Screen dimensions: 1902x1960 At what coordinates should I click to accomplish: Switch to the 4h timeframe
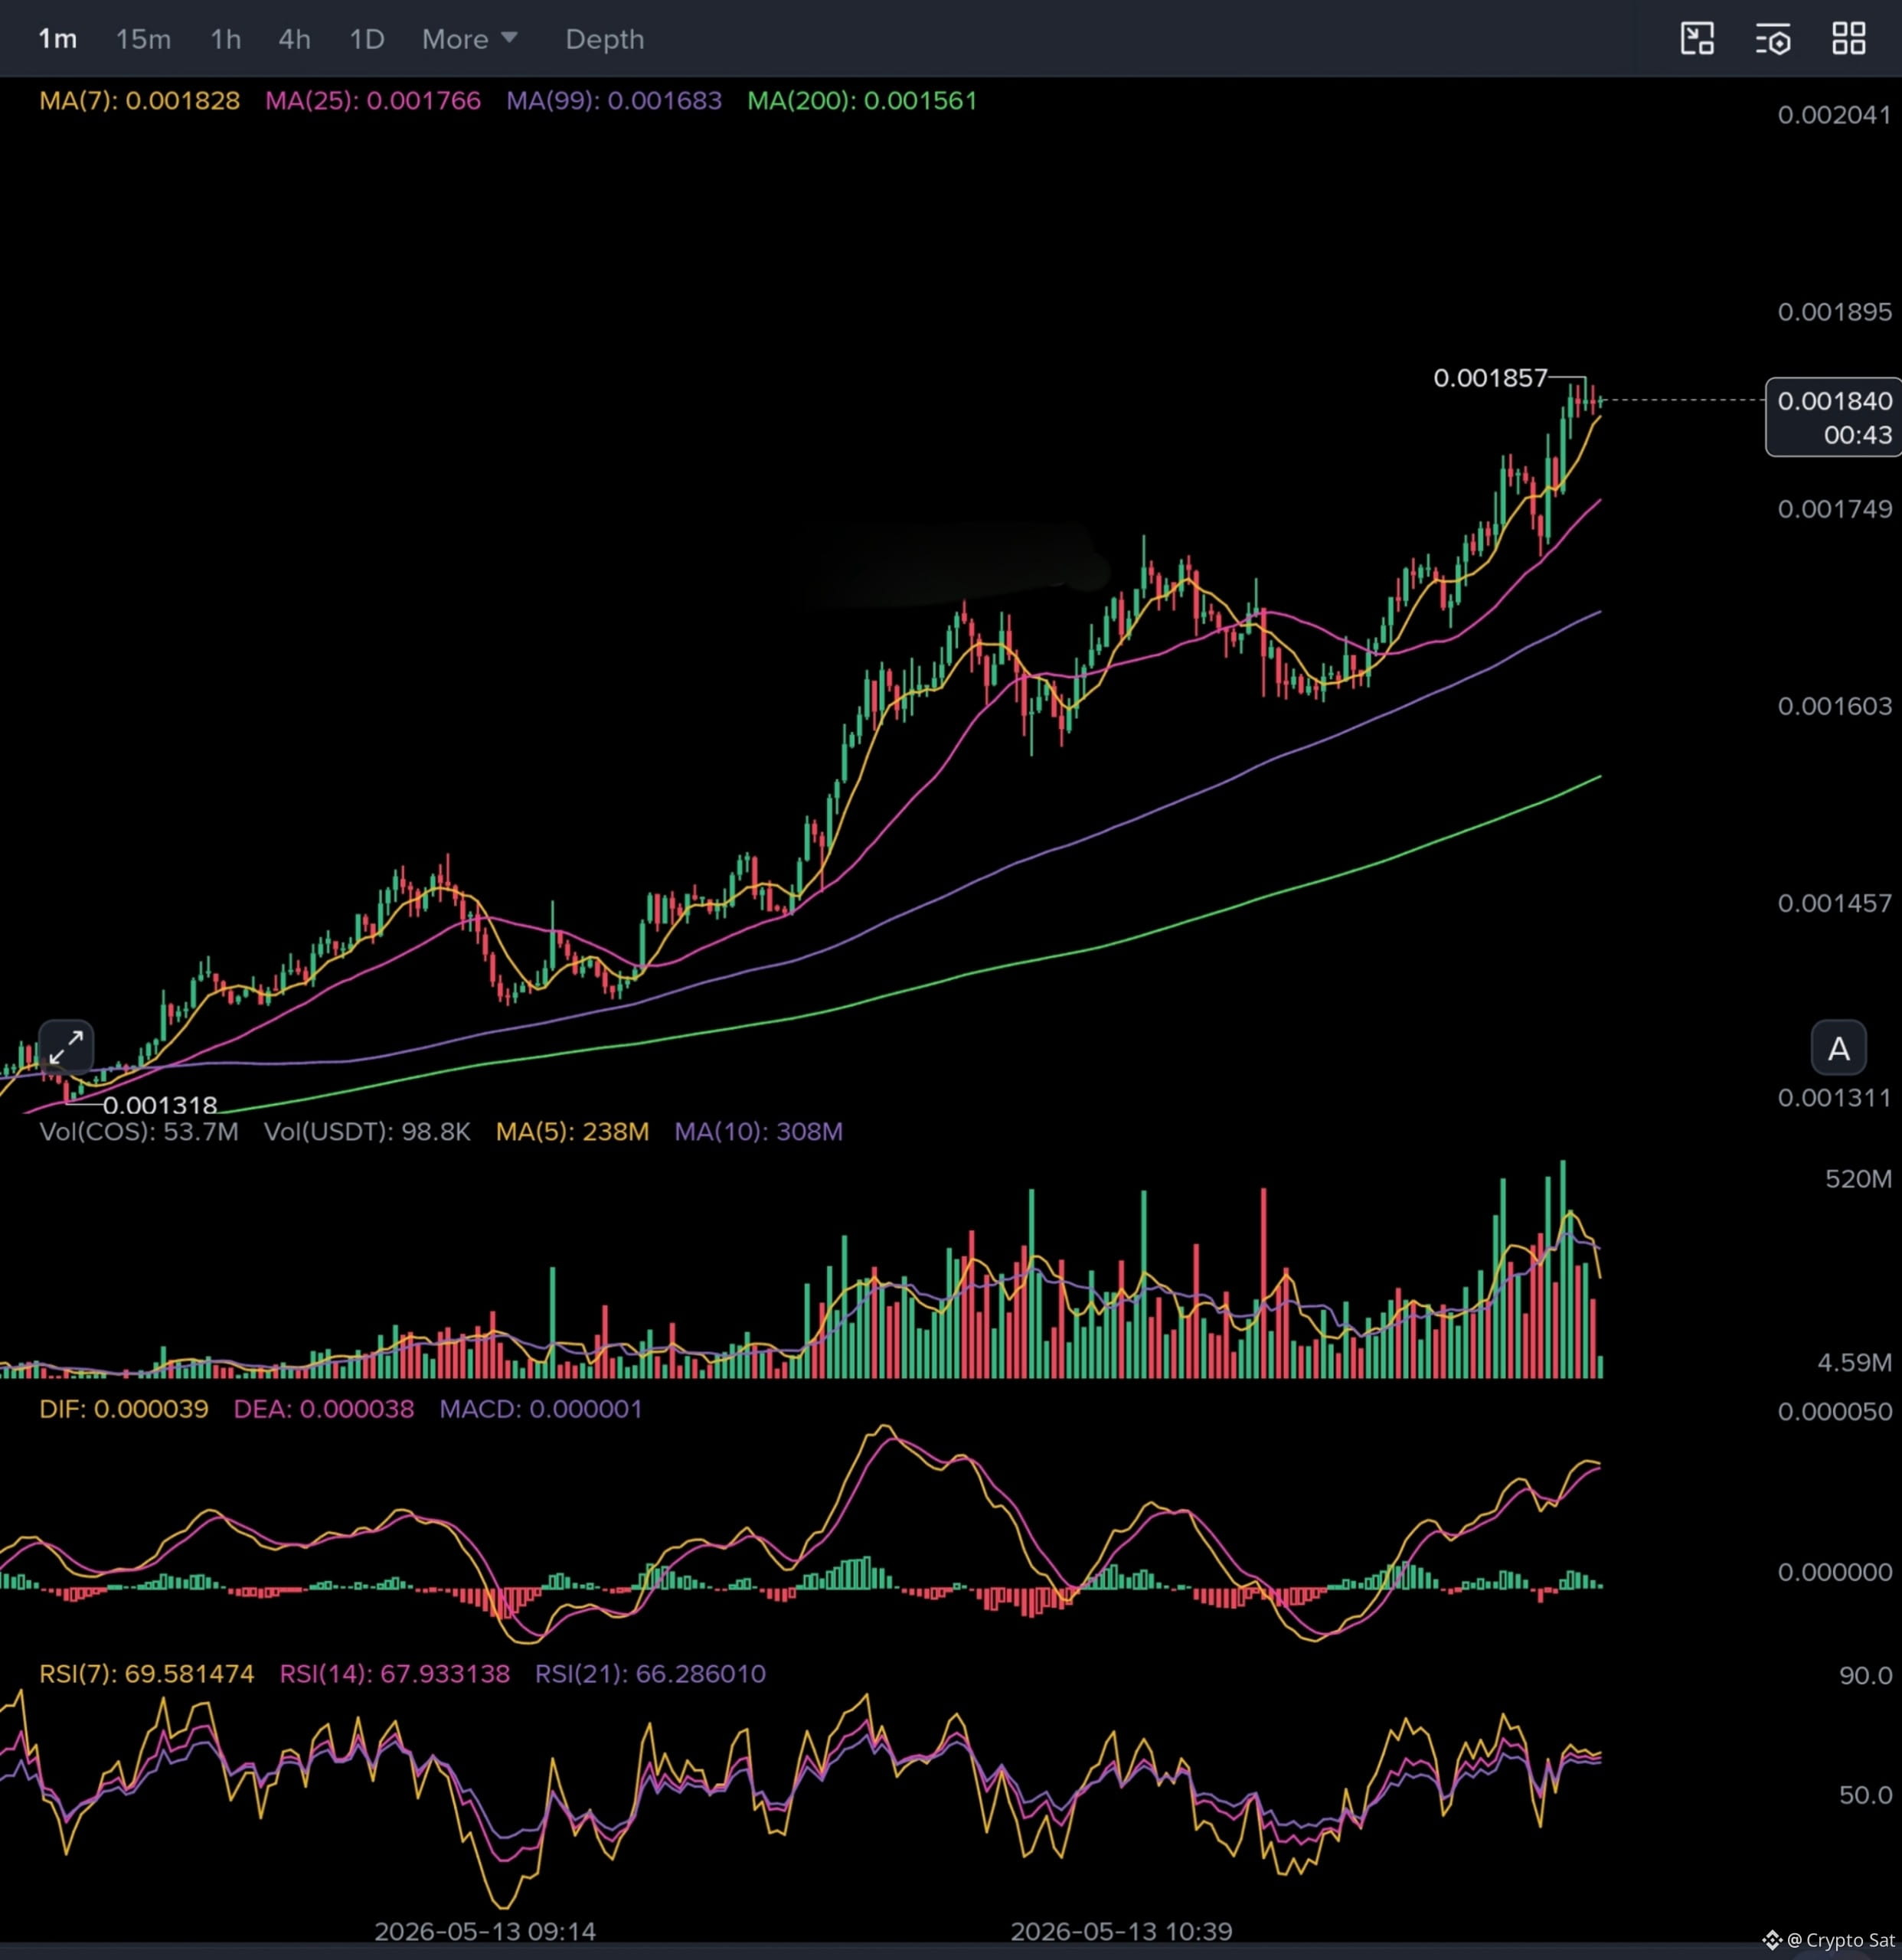[x=294, y=39]
